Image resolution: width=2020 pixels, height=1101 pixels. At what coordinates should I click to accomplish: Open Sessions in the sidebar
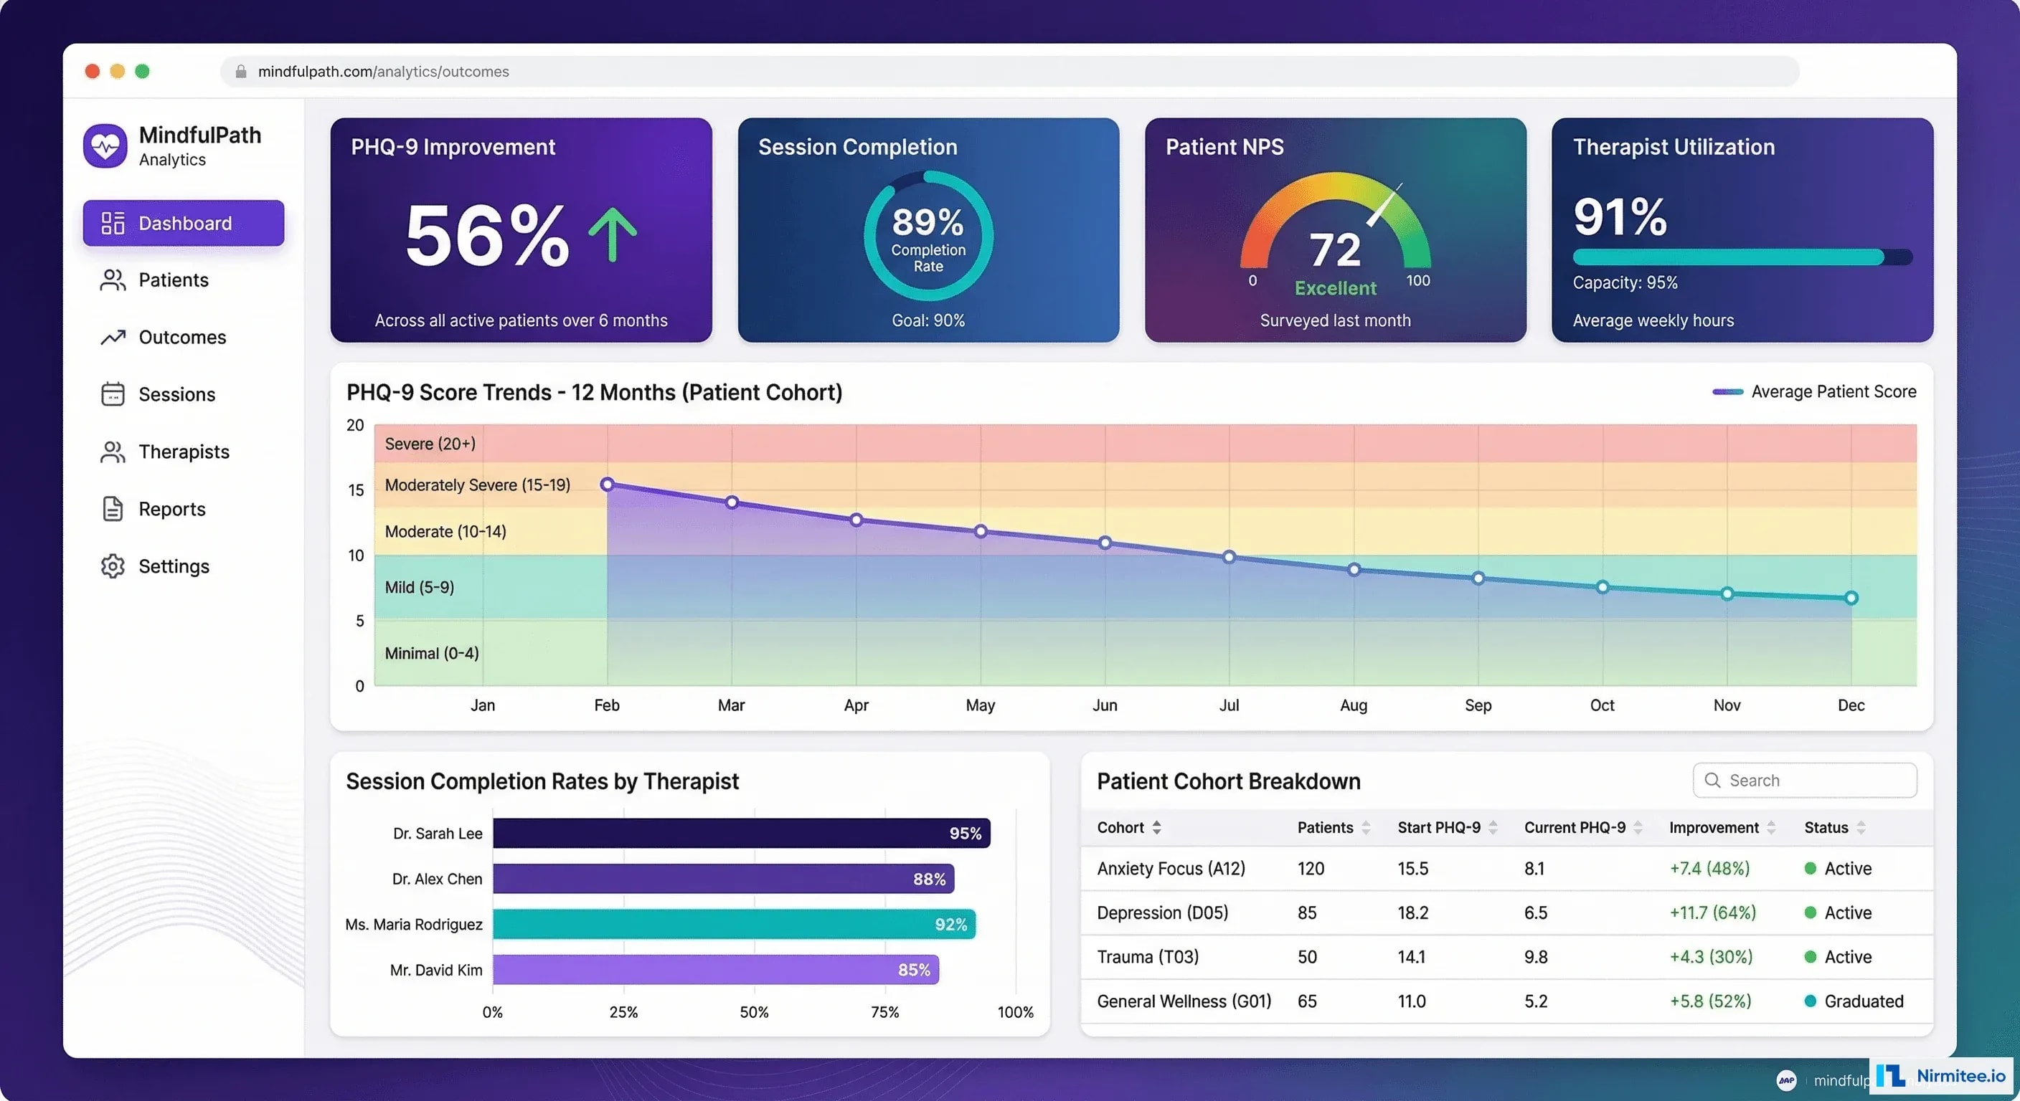(184, 394)
